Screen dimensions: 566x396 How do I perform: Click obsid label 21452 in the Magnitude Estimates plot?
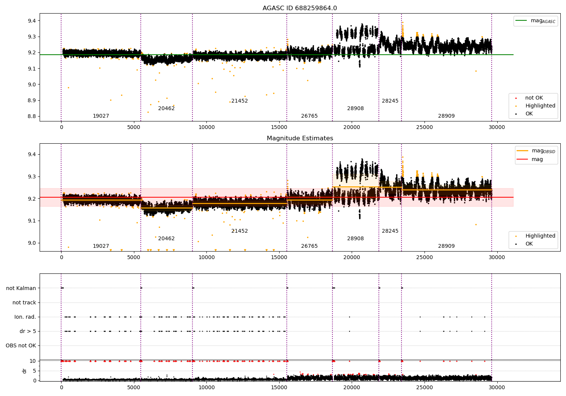[x=240, y=231]
